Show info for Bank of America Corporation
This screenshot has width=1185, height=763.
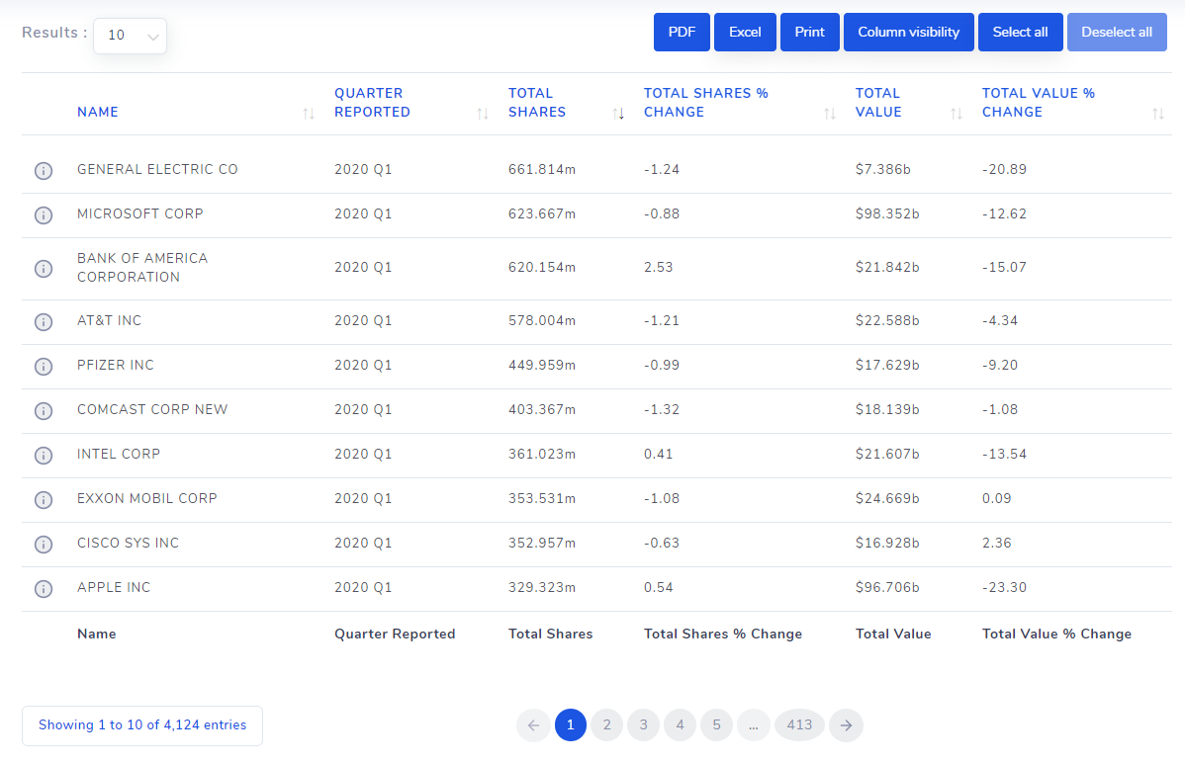(x=44, y=269)
